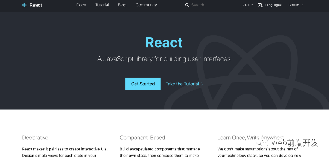Open the Docs navigation item

tap(81, 5)
